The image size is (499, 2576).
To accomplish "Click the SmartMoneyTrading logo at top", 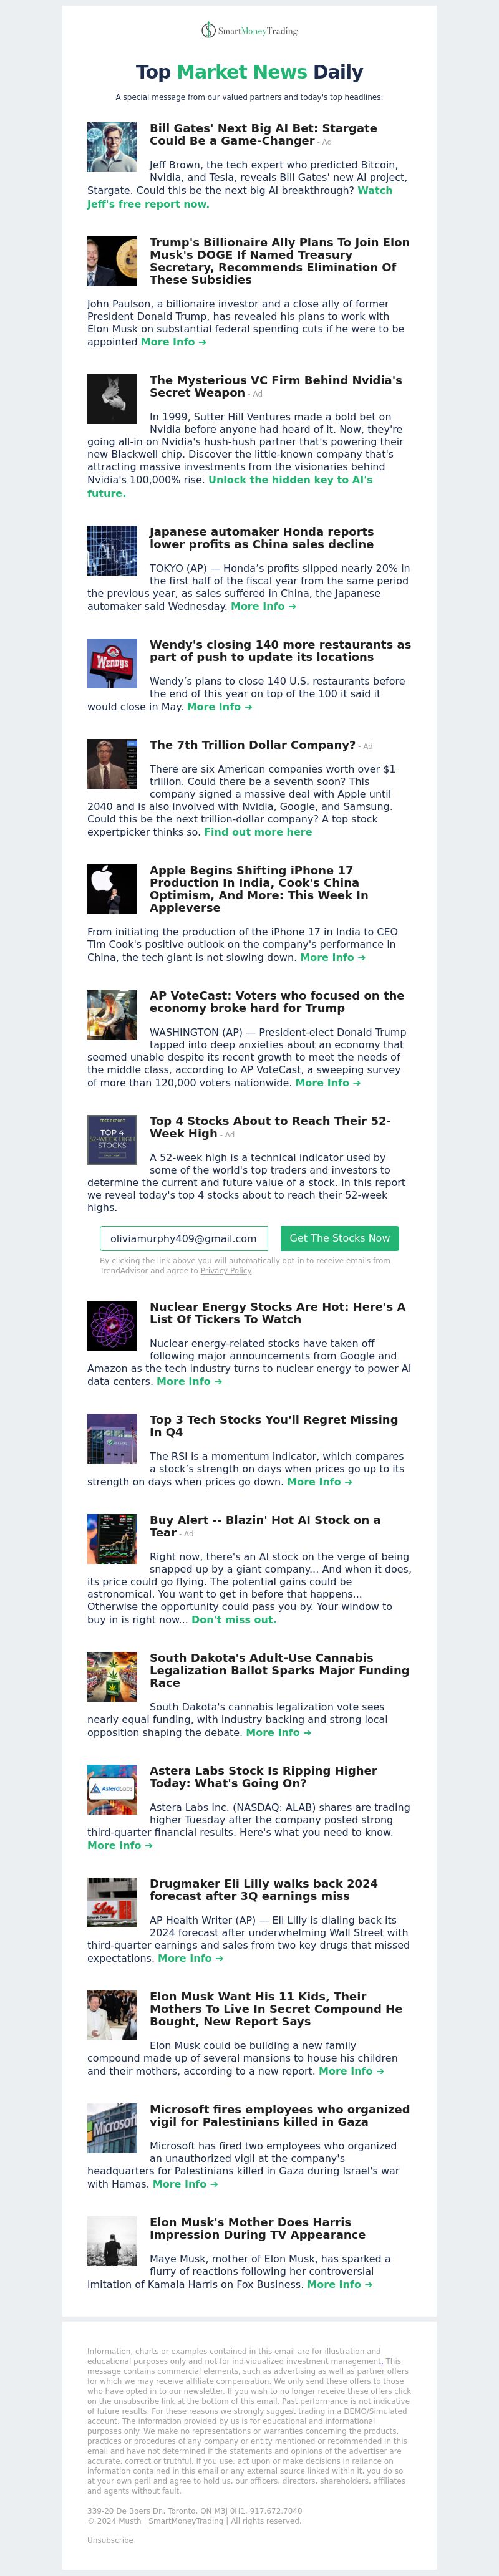I will 249,31.
